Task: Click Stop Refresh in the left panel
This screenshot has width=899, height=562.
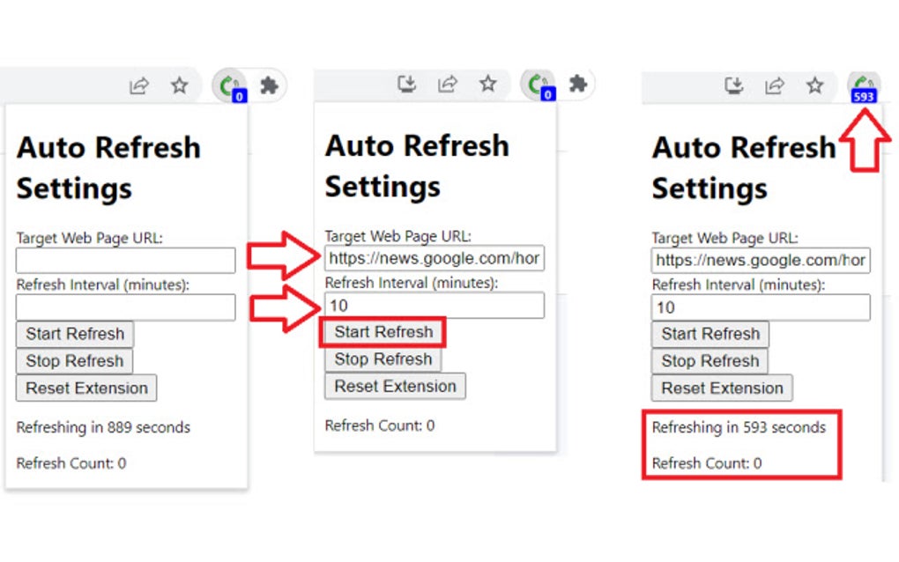Action: (74, 361)
